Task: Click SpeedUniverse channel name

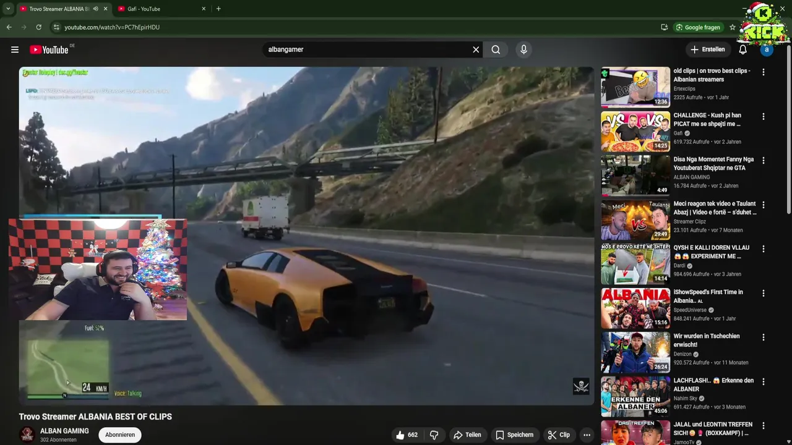Action: (691, 310)
